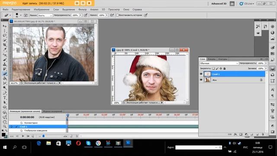Pause the Movavi recording

coord(83,3)
